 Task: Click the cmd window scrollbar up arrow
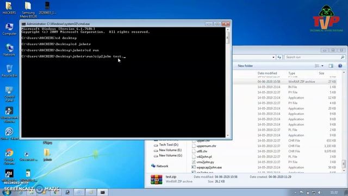coord(227,29)
